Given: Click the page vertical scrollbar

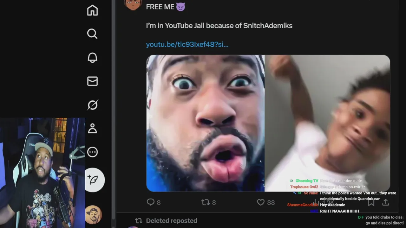Looking at the screenshot, I should (x=114, y=109).
